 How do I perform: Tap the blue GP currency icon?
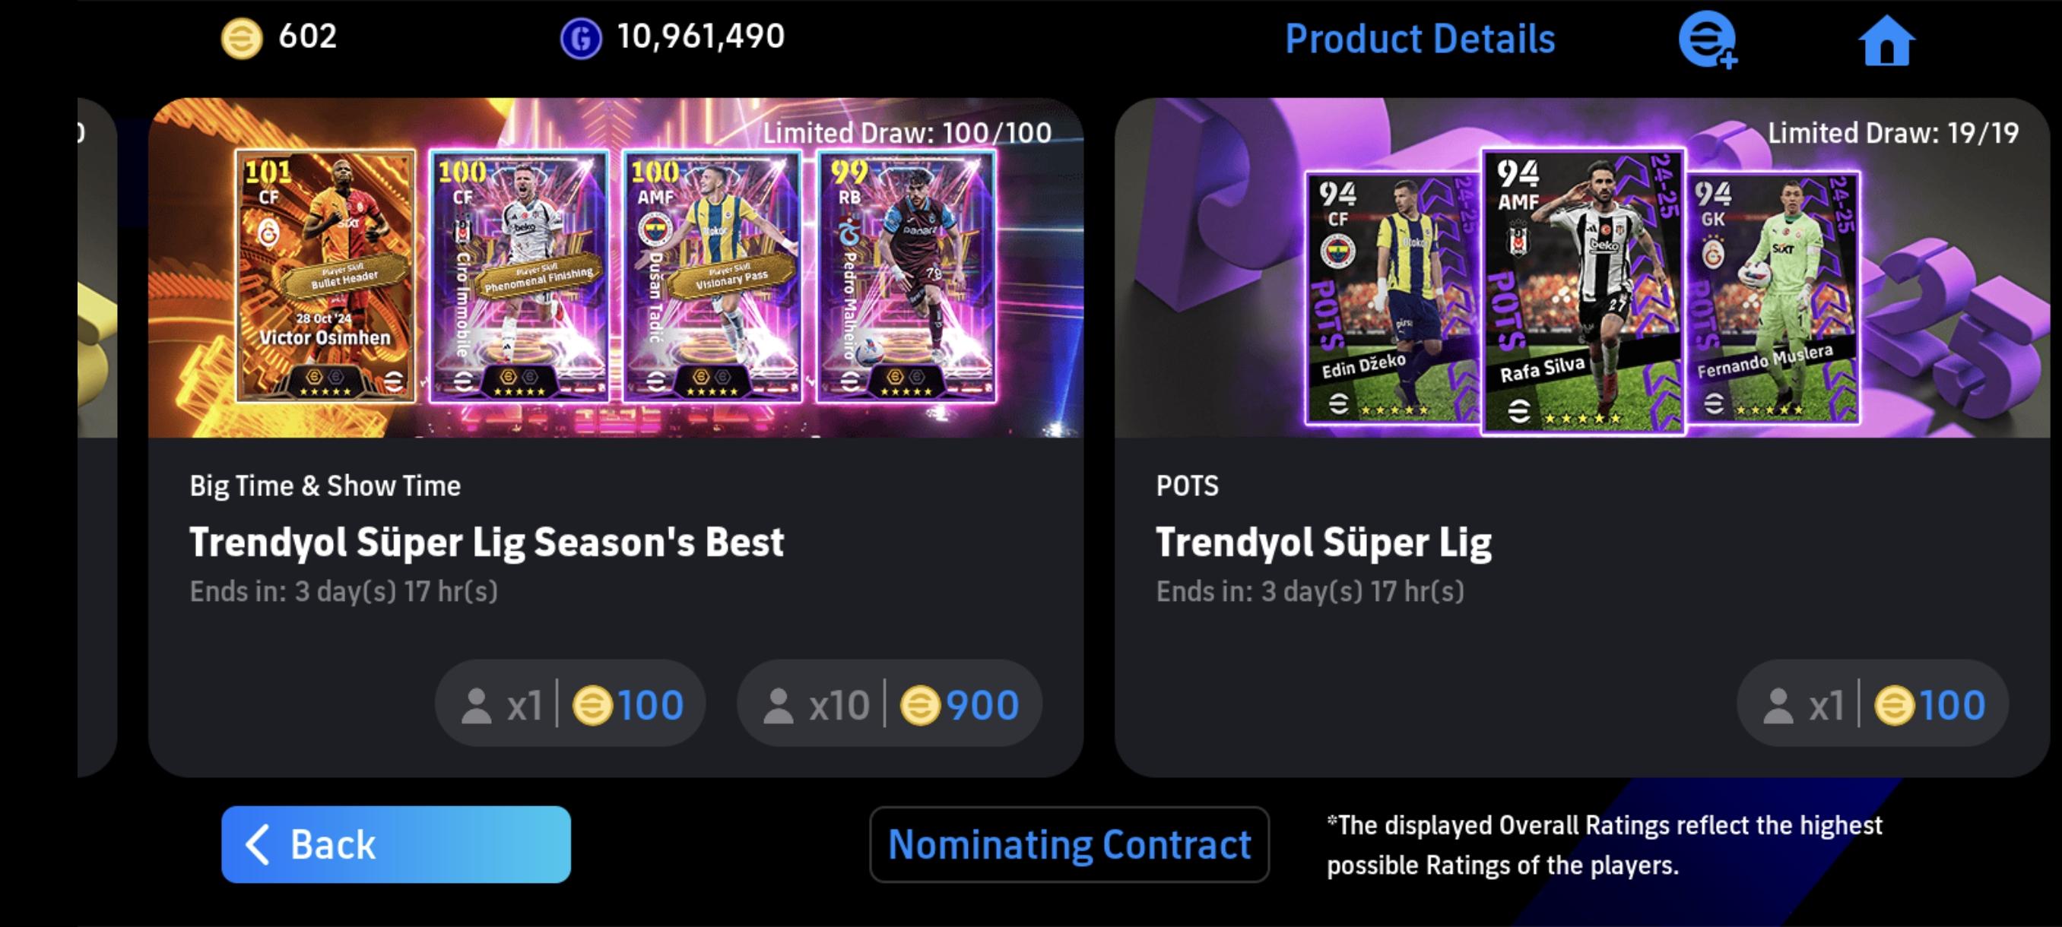click(x=580, y=39)
